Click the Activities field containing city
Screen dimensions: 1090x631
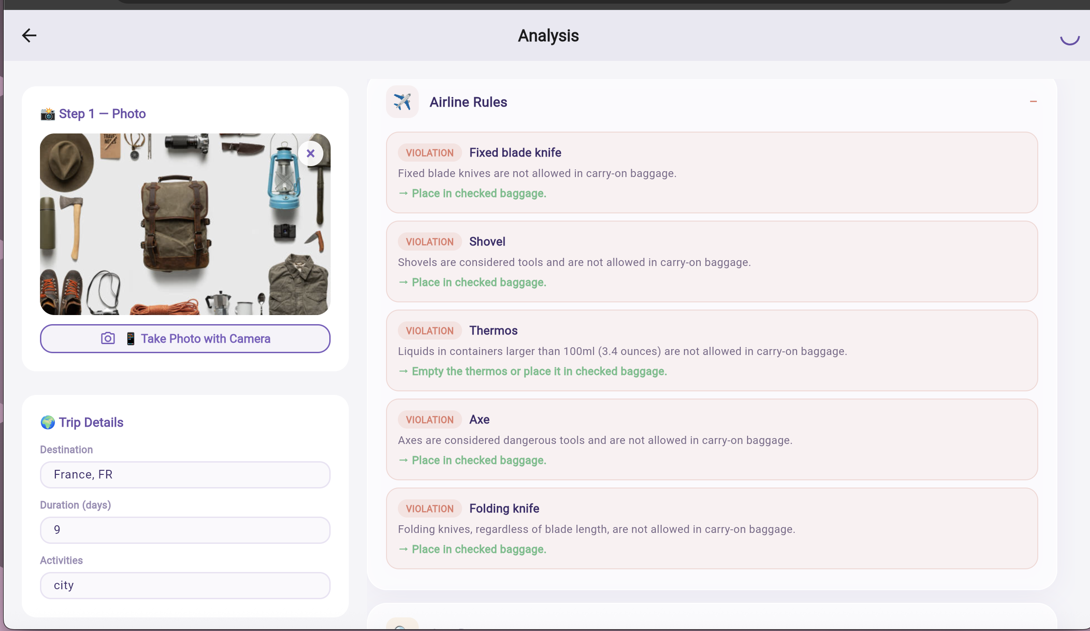click(x=185, y=586)
